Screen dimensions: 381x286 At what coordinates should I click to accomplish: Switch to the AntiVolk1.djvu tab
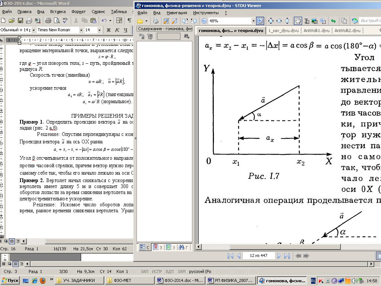click(x=316, y=31)
